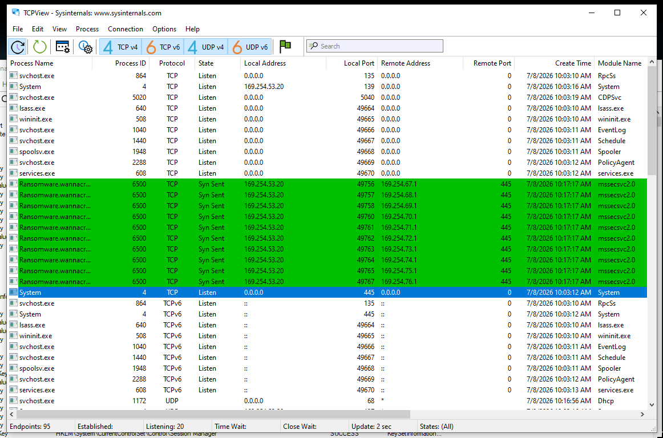This screenshot has height=438, width=663.
Task: Open the Connection menu
Action: tap(126, 29)
